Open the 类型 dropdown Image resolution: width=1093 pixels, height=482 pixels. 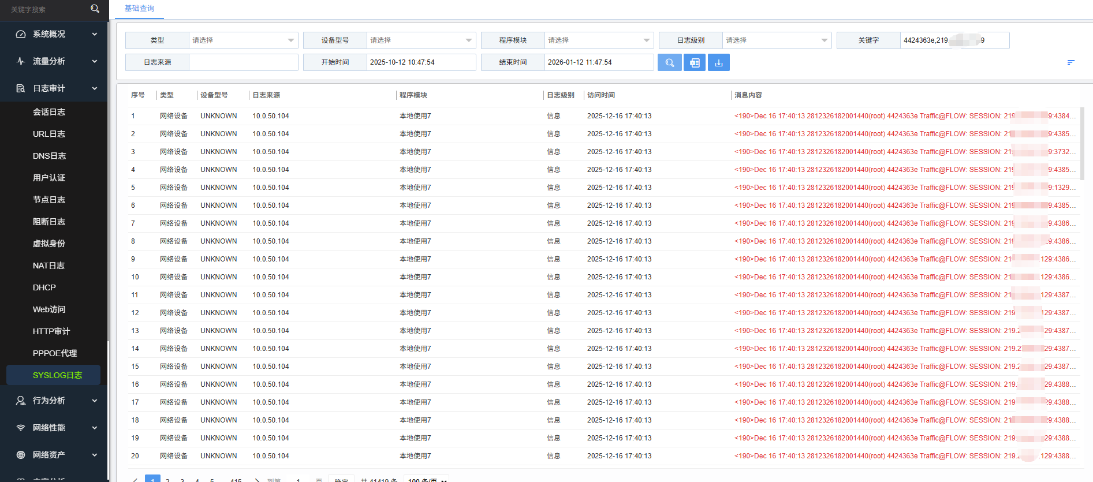pyautogui.click(x=243, y=40)
